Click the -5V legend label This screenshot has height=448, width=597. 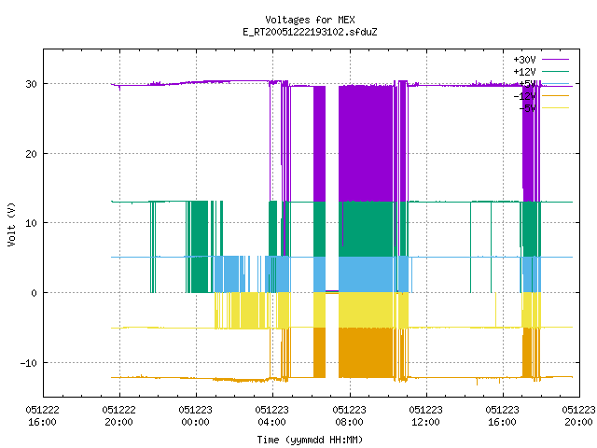pos(527,108)
